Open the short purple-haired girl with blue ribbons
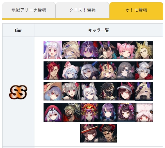Viewport: 165px width, 148px height. tap(108, 112)
